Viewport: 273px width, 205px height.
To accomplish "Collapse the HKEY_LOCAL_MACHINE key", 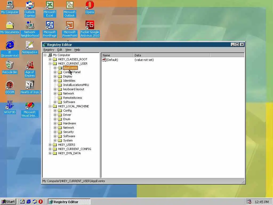I will pos(50,106).
